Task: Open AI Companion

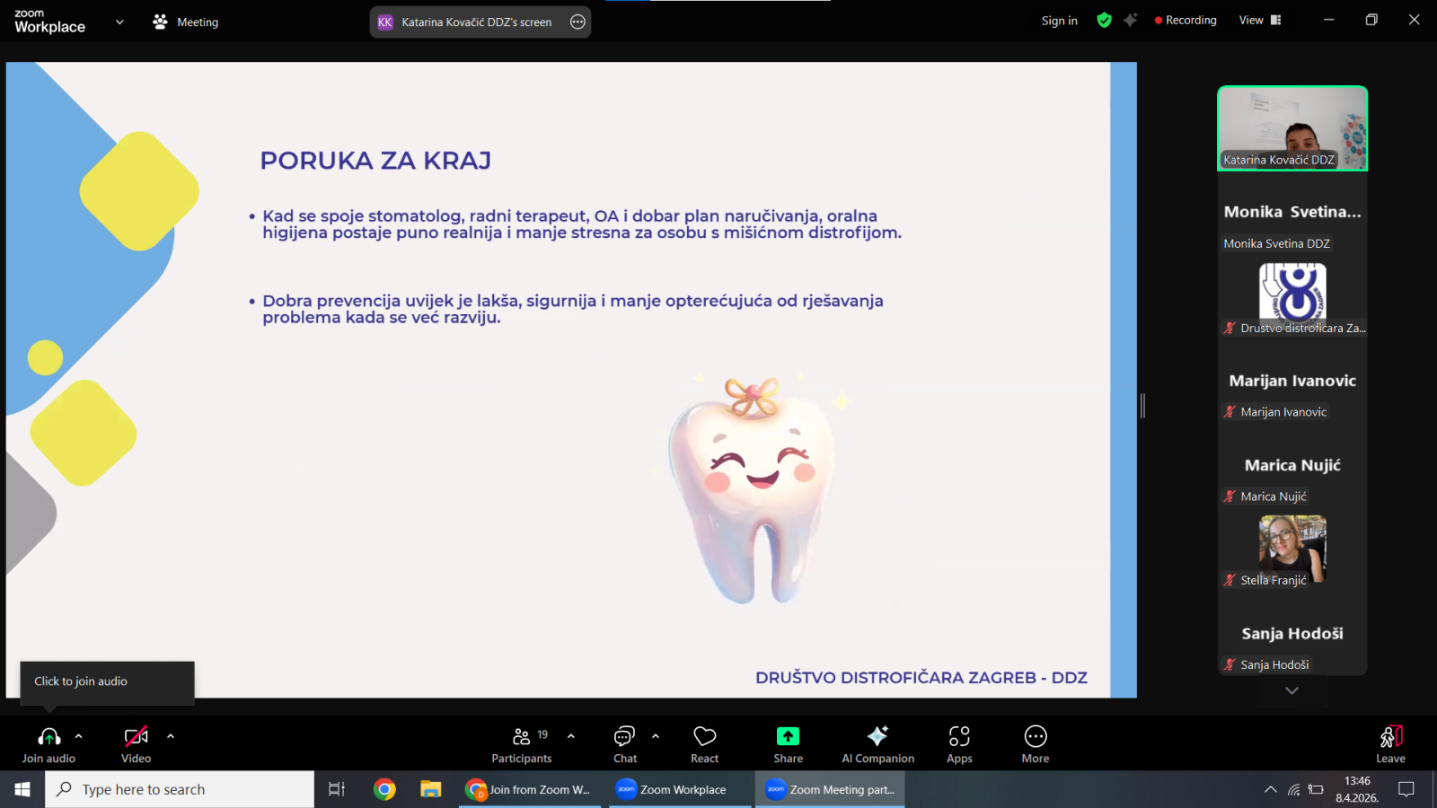Action: click(x=877, y=744)
